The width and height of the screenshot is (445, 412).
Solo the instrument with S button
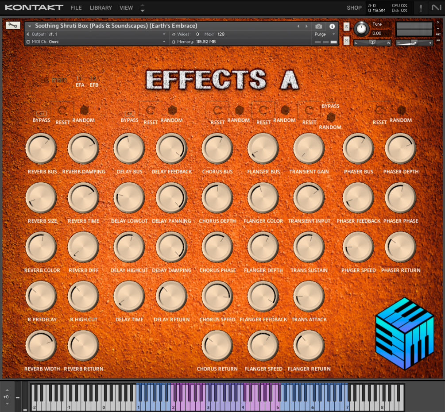pyautogui.click(x=346, y=27)
